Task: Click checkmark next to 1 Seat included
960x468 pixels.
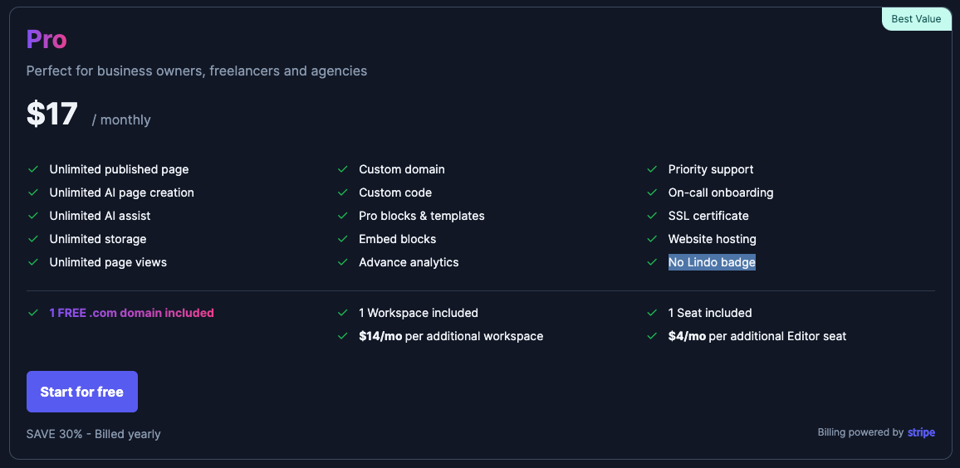Action: point(652,313)
